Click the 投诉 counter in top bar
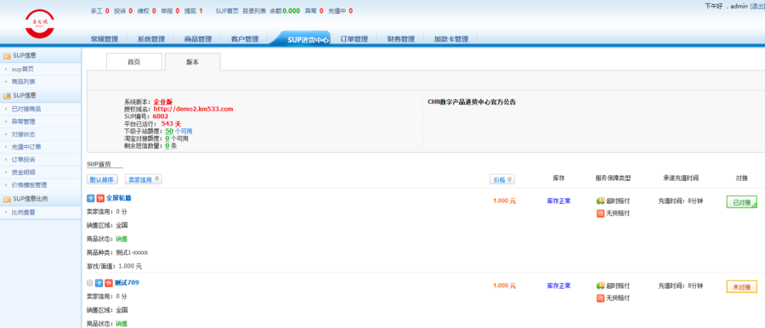 [x=123, y=11]
